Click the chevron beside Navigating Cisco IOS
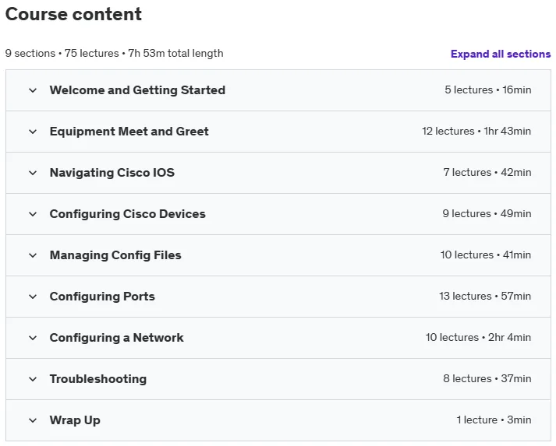Image resolution: width=556 pixels, height=446 pixels. [x=33, y=173]
